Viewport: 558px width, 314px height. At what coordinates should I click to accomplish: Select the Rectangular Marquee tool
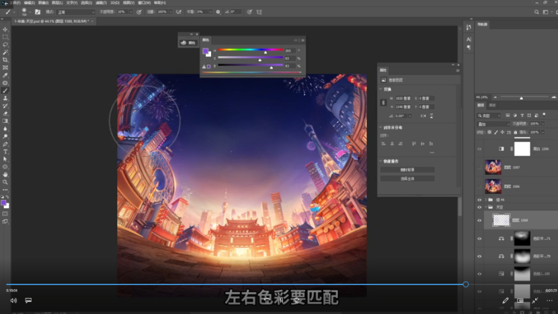(5, 37)
